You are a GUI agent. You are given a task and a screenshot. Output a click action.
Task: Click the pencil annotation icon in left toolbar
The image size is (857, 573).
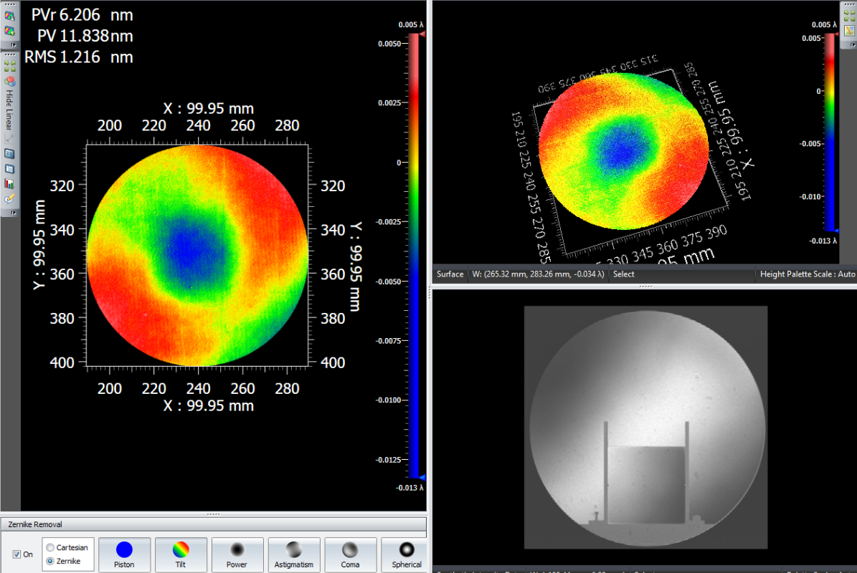[x=9, y=198]
